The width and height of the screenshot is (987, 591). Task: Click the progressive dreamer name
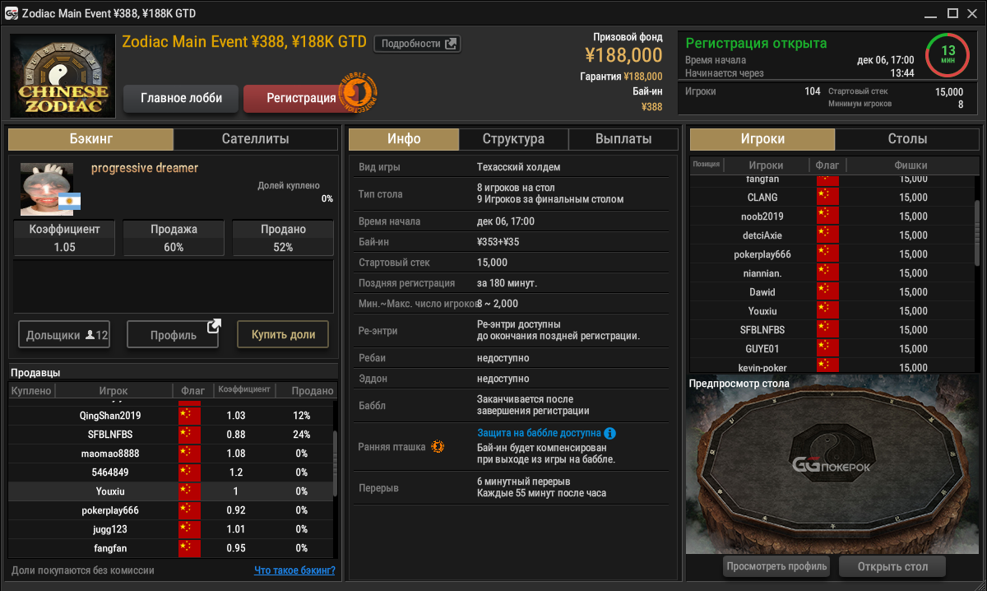point(145,168)
